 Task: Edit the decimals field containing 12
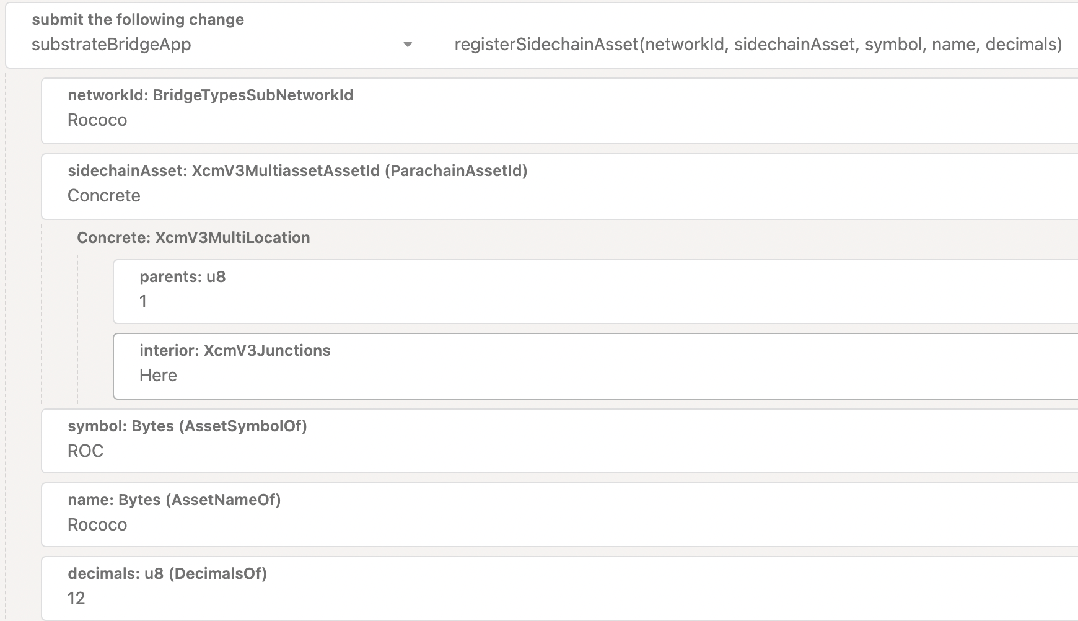point(560,588)
